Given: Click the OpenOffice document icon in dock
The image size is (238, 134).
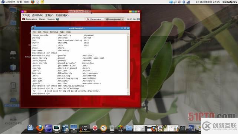Looking at the screenshot, I should click(65, 128).
